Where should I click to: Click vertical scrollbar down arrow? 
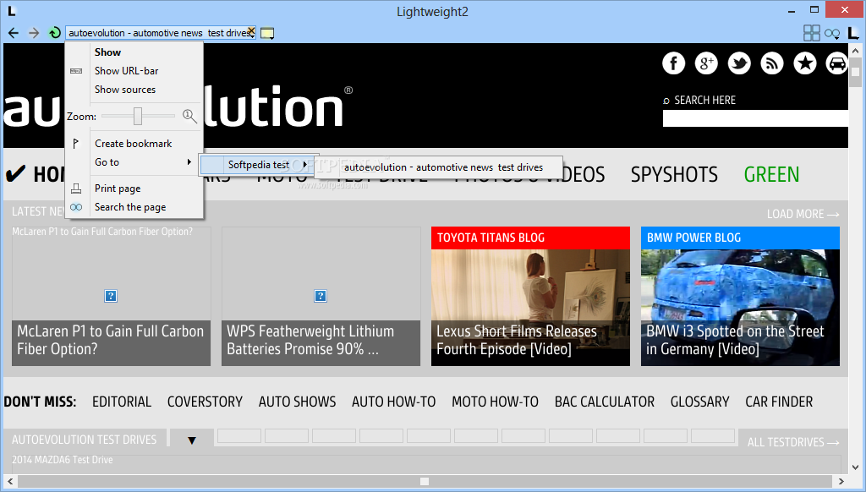[x=855, y=467]
